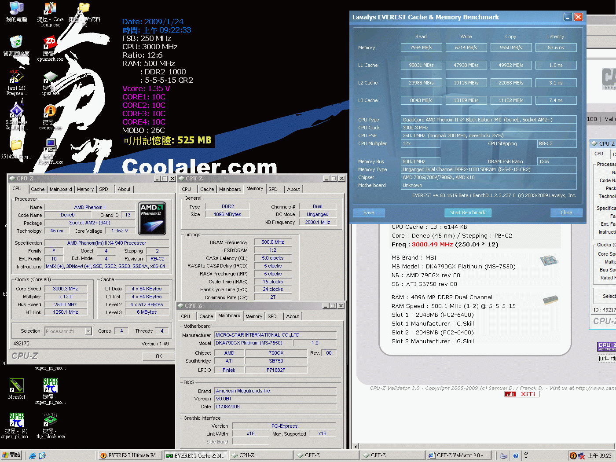This screenshot has height=462, width=616.
Task: In CPU-Z processor window, open About tab
Action: click(124, 189)
